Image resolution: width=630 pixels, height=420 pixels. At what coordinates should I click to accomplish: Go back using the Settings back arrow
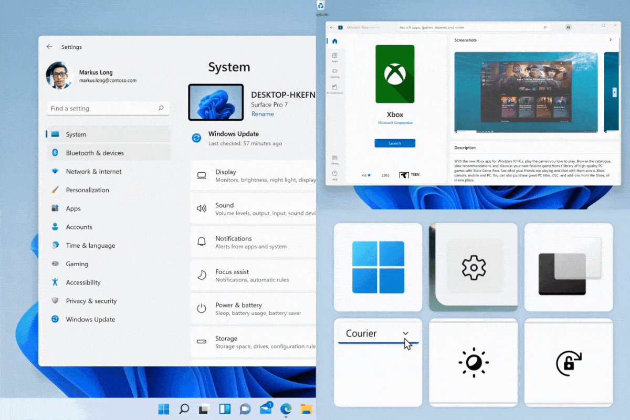point(49,47)
